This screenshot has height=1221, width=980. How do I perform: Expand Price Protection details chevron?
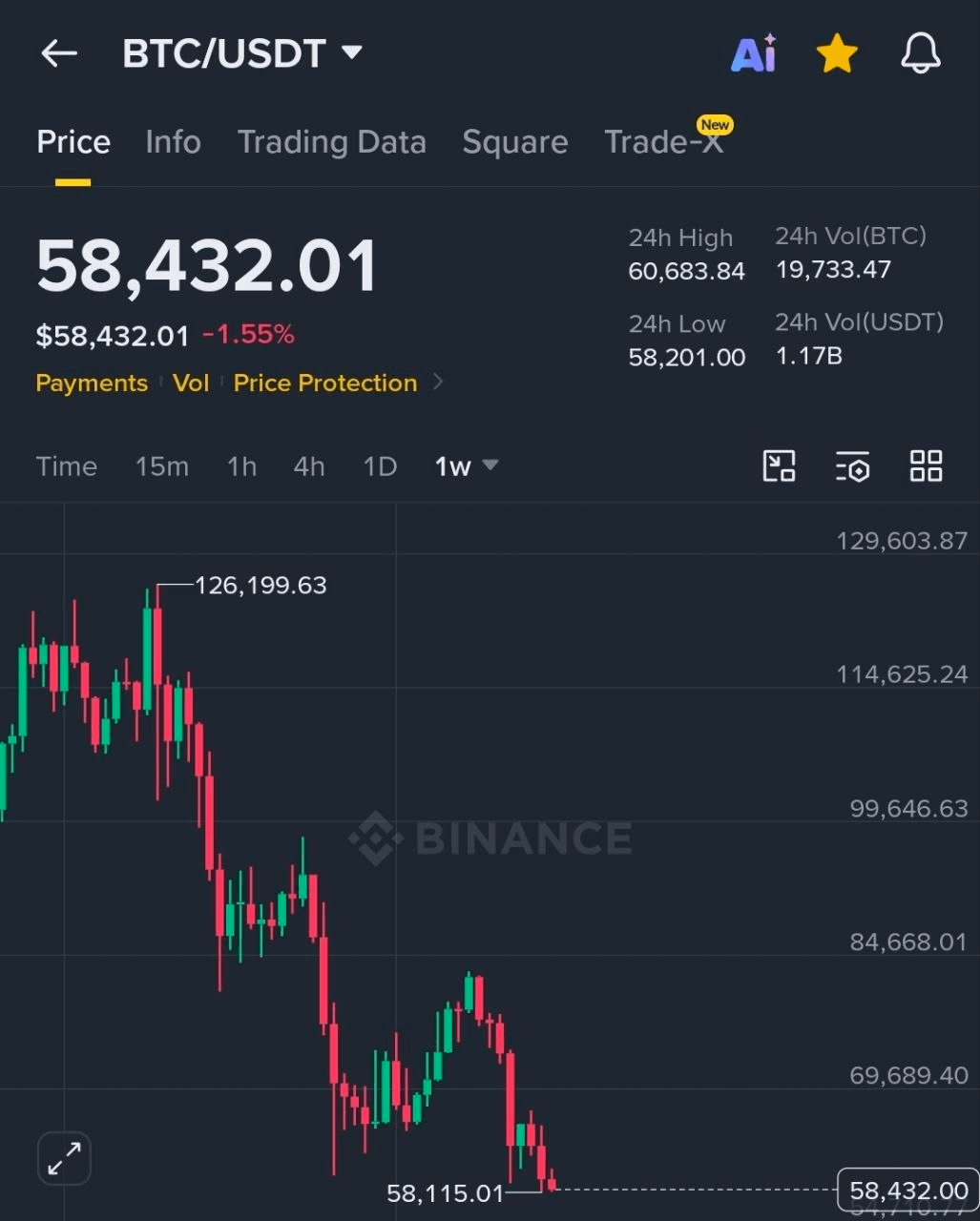[x=438, y=383]
